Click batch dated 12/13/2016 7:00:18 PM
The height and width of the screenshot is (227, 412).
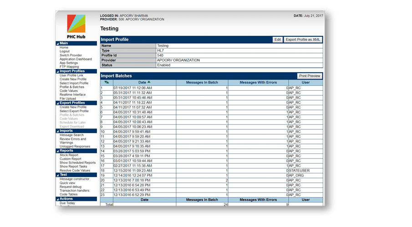coord(132,180)
